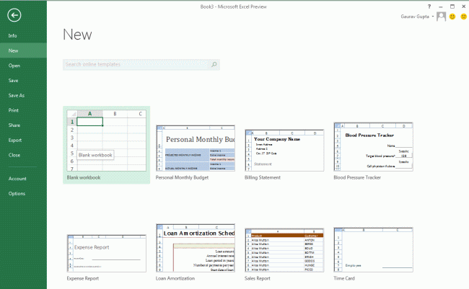Select the Blank workbook thumbnail
The width and height of the screenshot is (469, 289).
tap(107, 141)
